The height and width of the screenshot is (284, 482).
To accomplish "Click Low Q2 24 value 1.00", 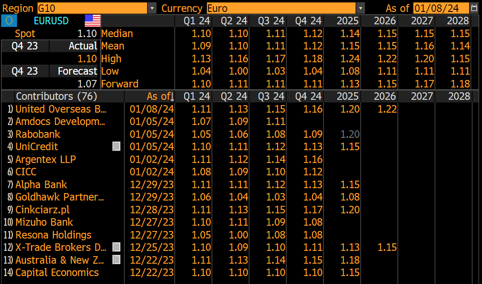I will coord(238,71).
